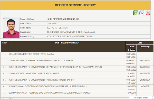Click Present Posting value COLLECTOR & DISTRICT MAGISTRATE, DAUSA
This screenshot has height=99, width=154.
click(70, 36)
